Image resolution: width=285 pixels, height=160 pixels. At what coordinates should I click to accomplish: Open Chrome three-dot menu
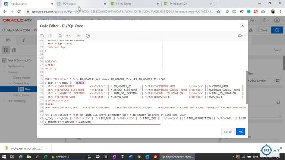280,12
